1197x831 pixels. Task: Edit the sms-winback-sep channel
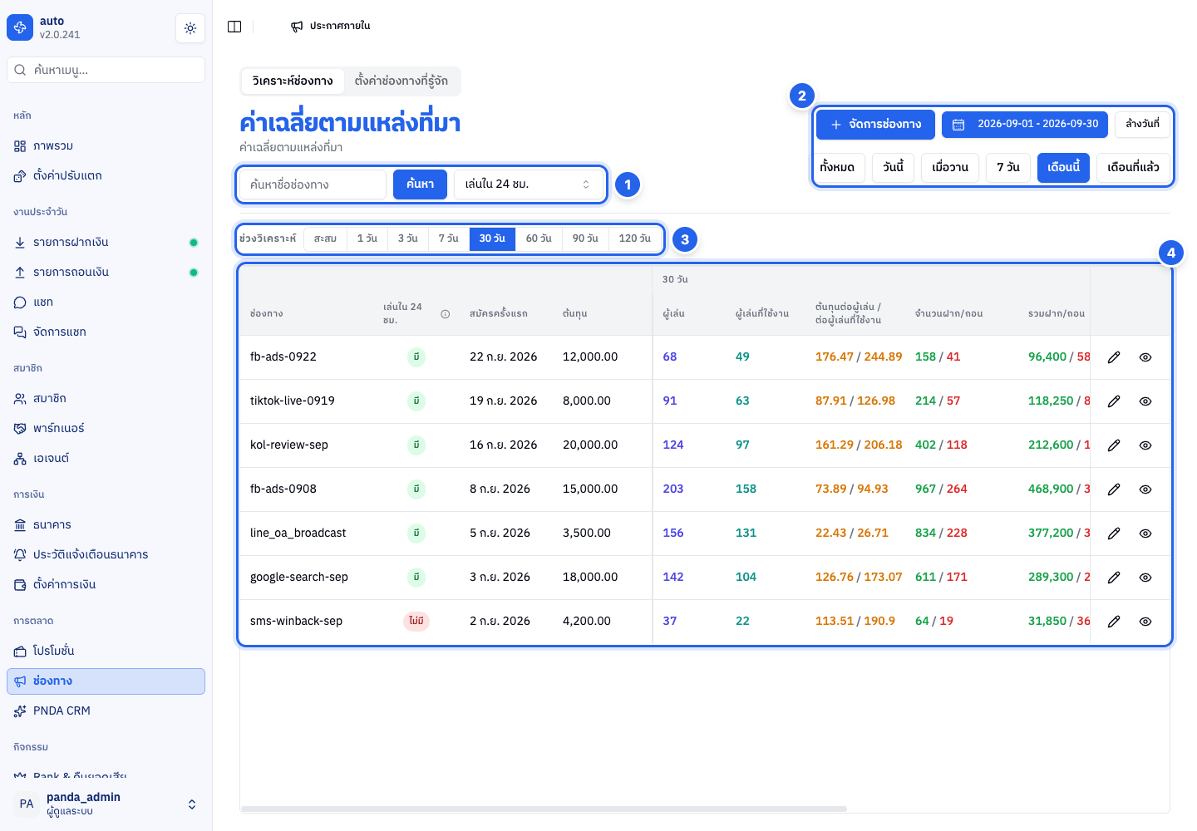[1114, 622]
